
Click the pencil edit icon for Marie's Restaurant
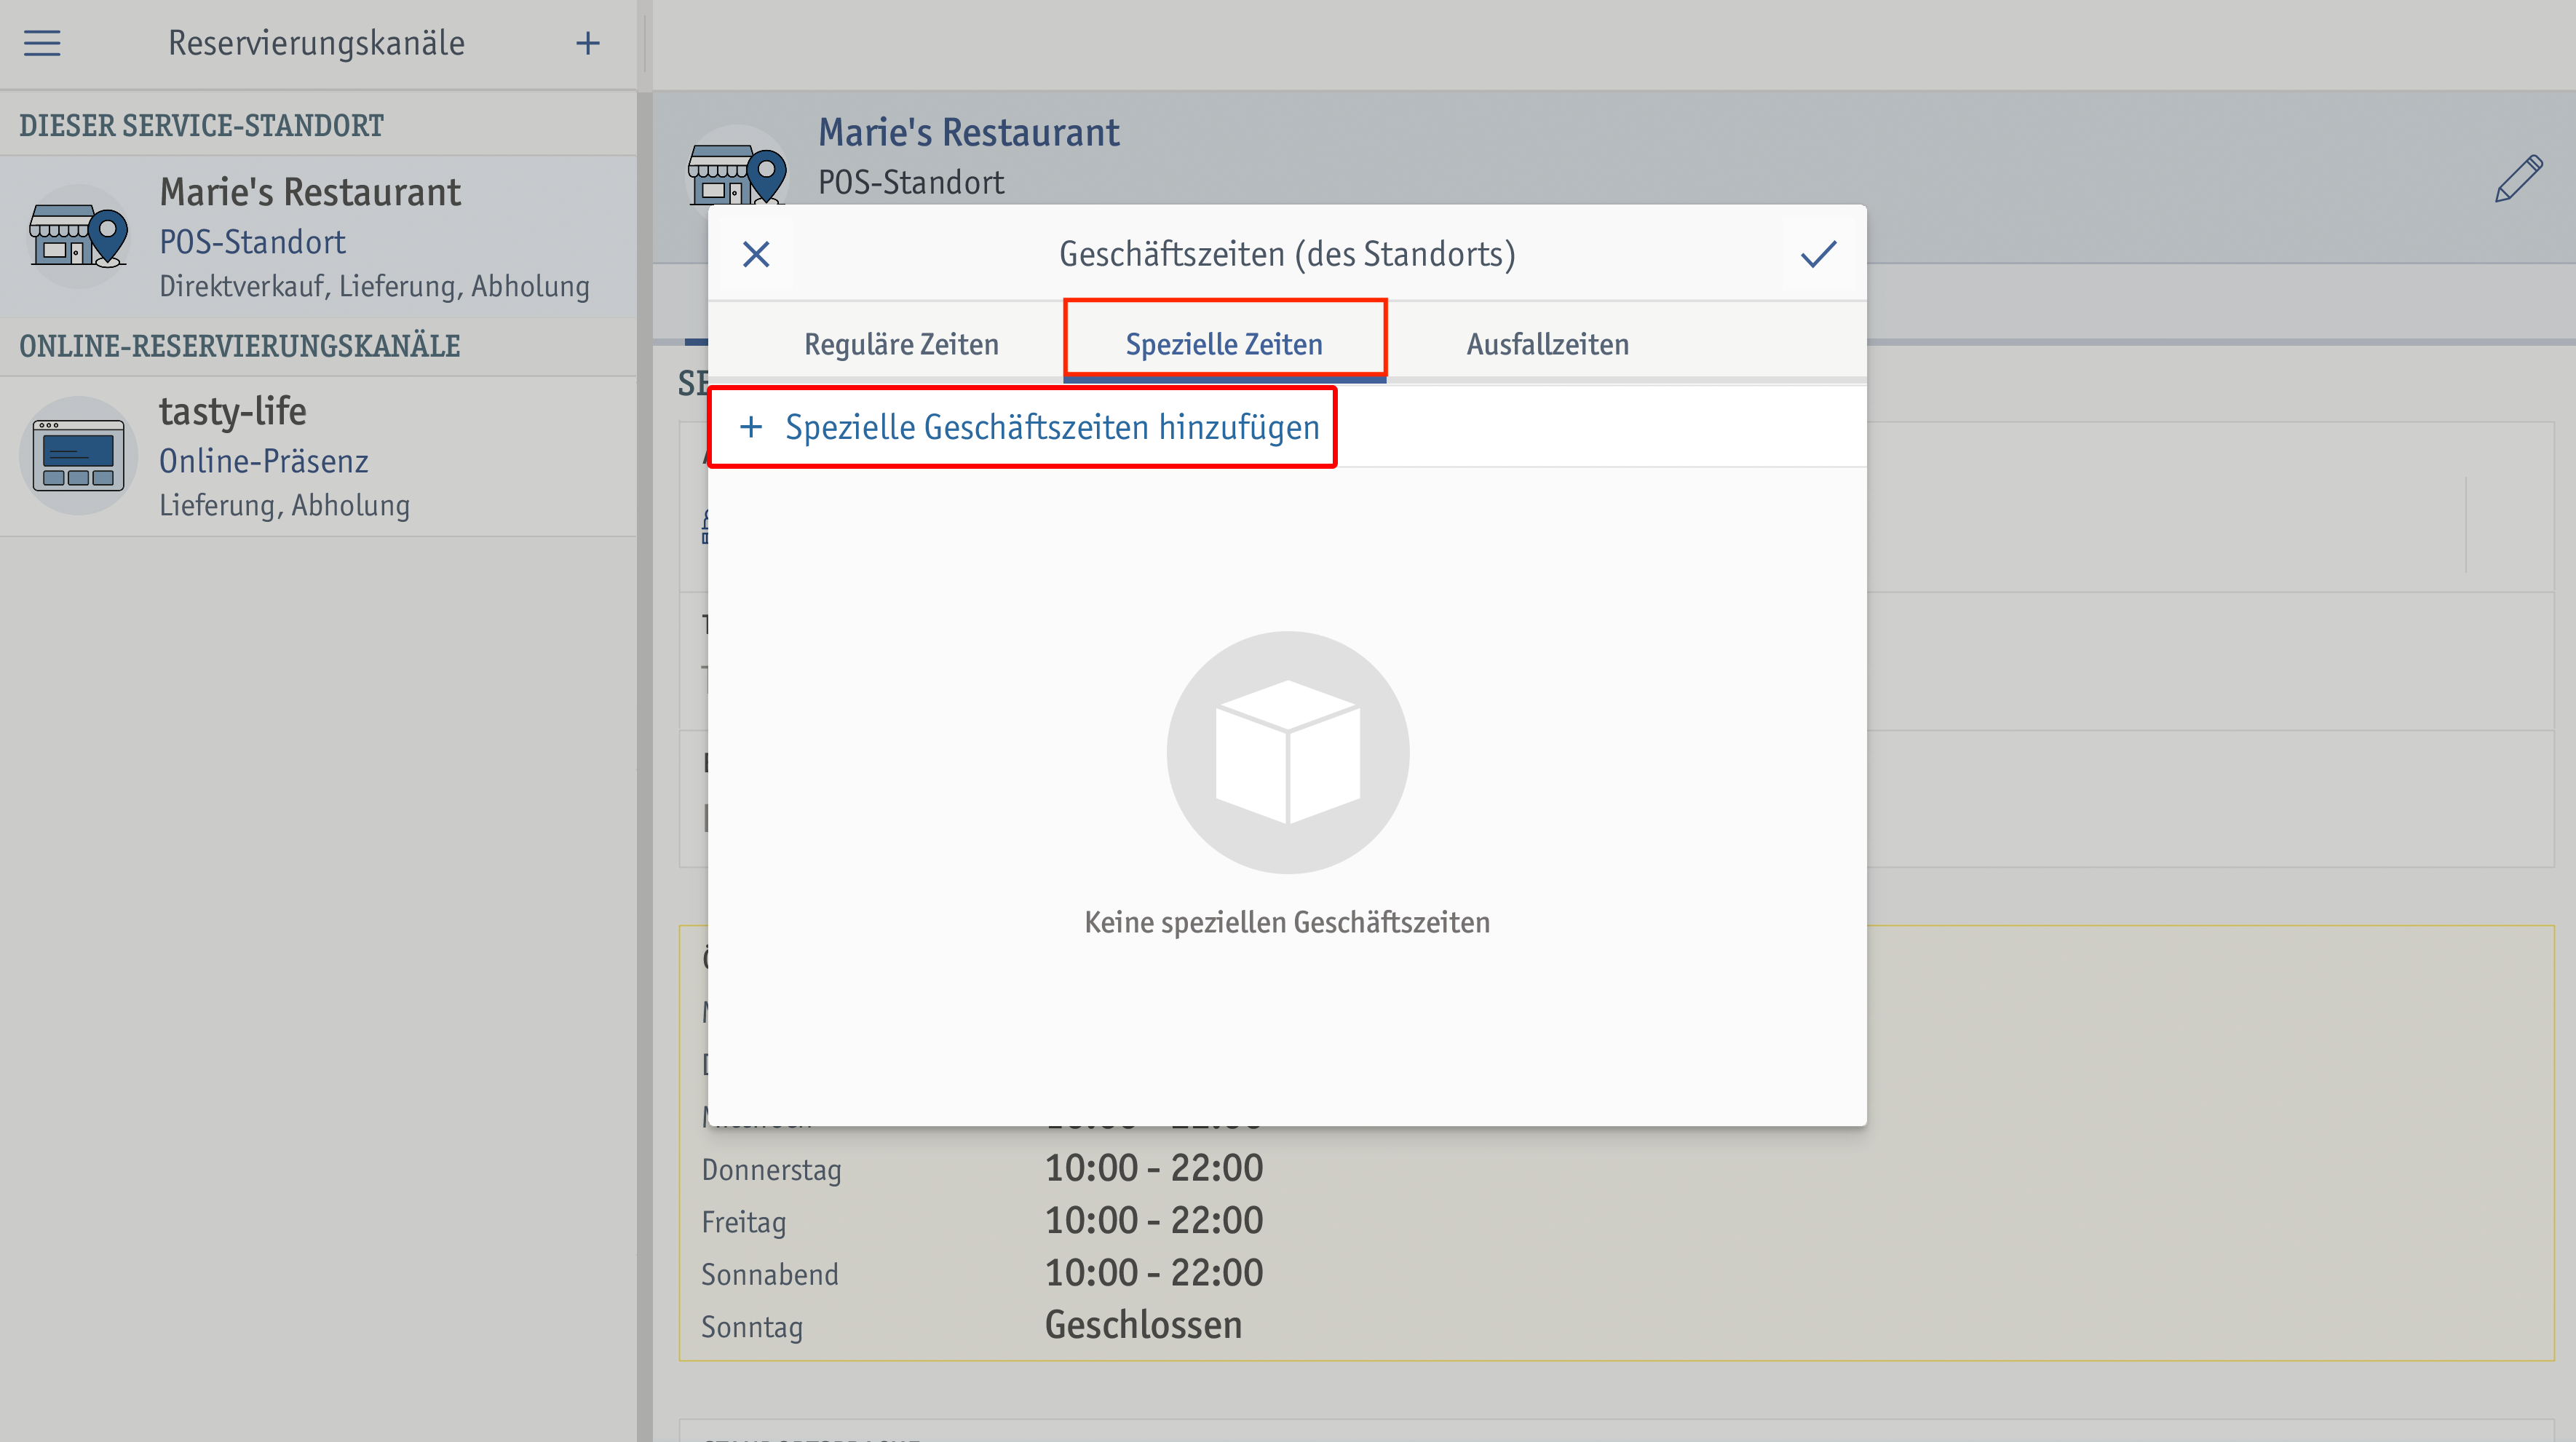pyautogui.click(x=2518, y=179)
